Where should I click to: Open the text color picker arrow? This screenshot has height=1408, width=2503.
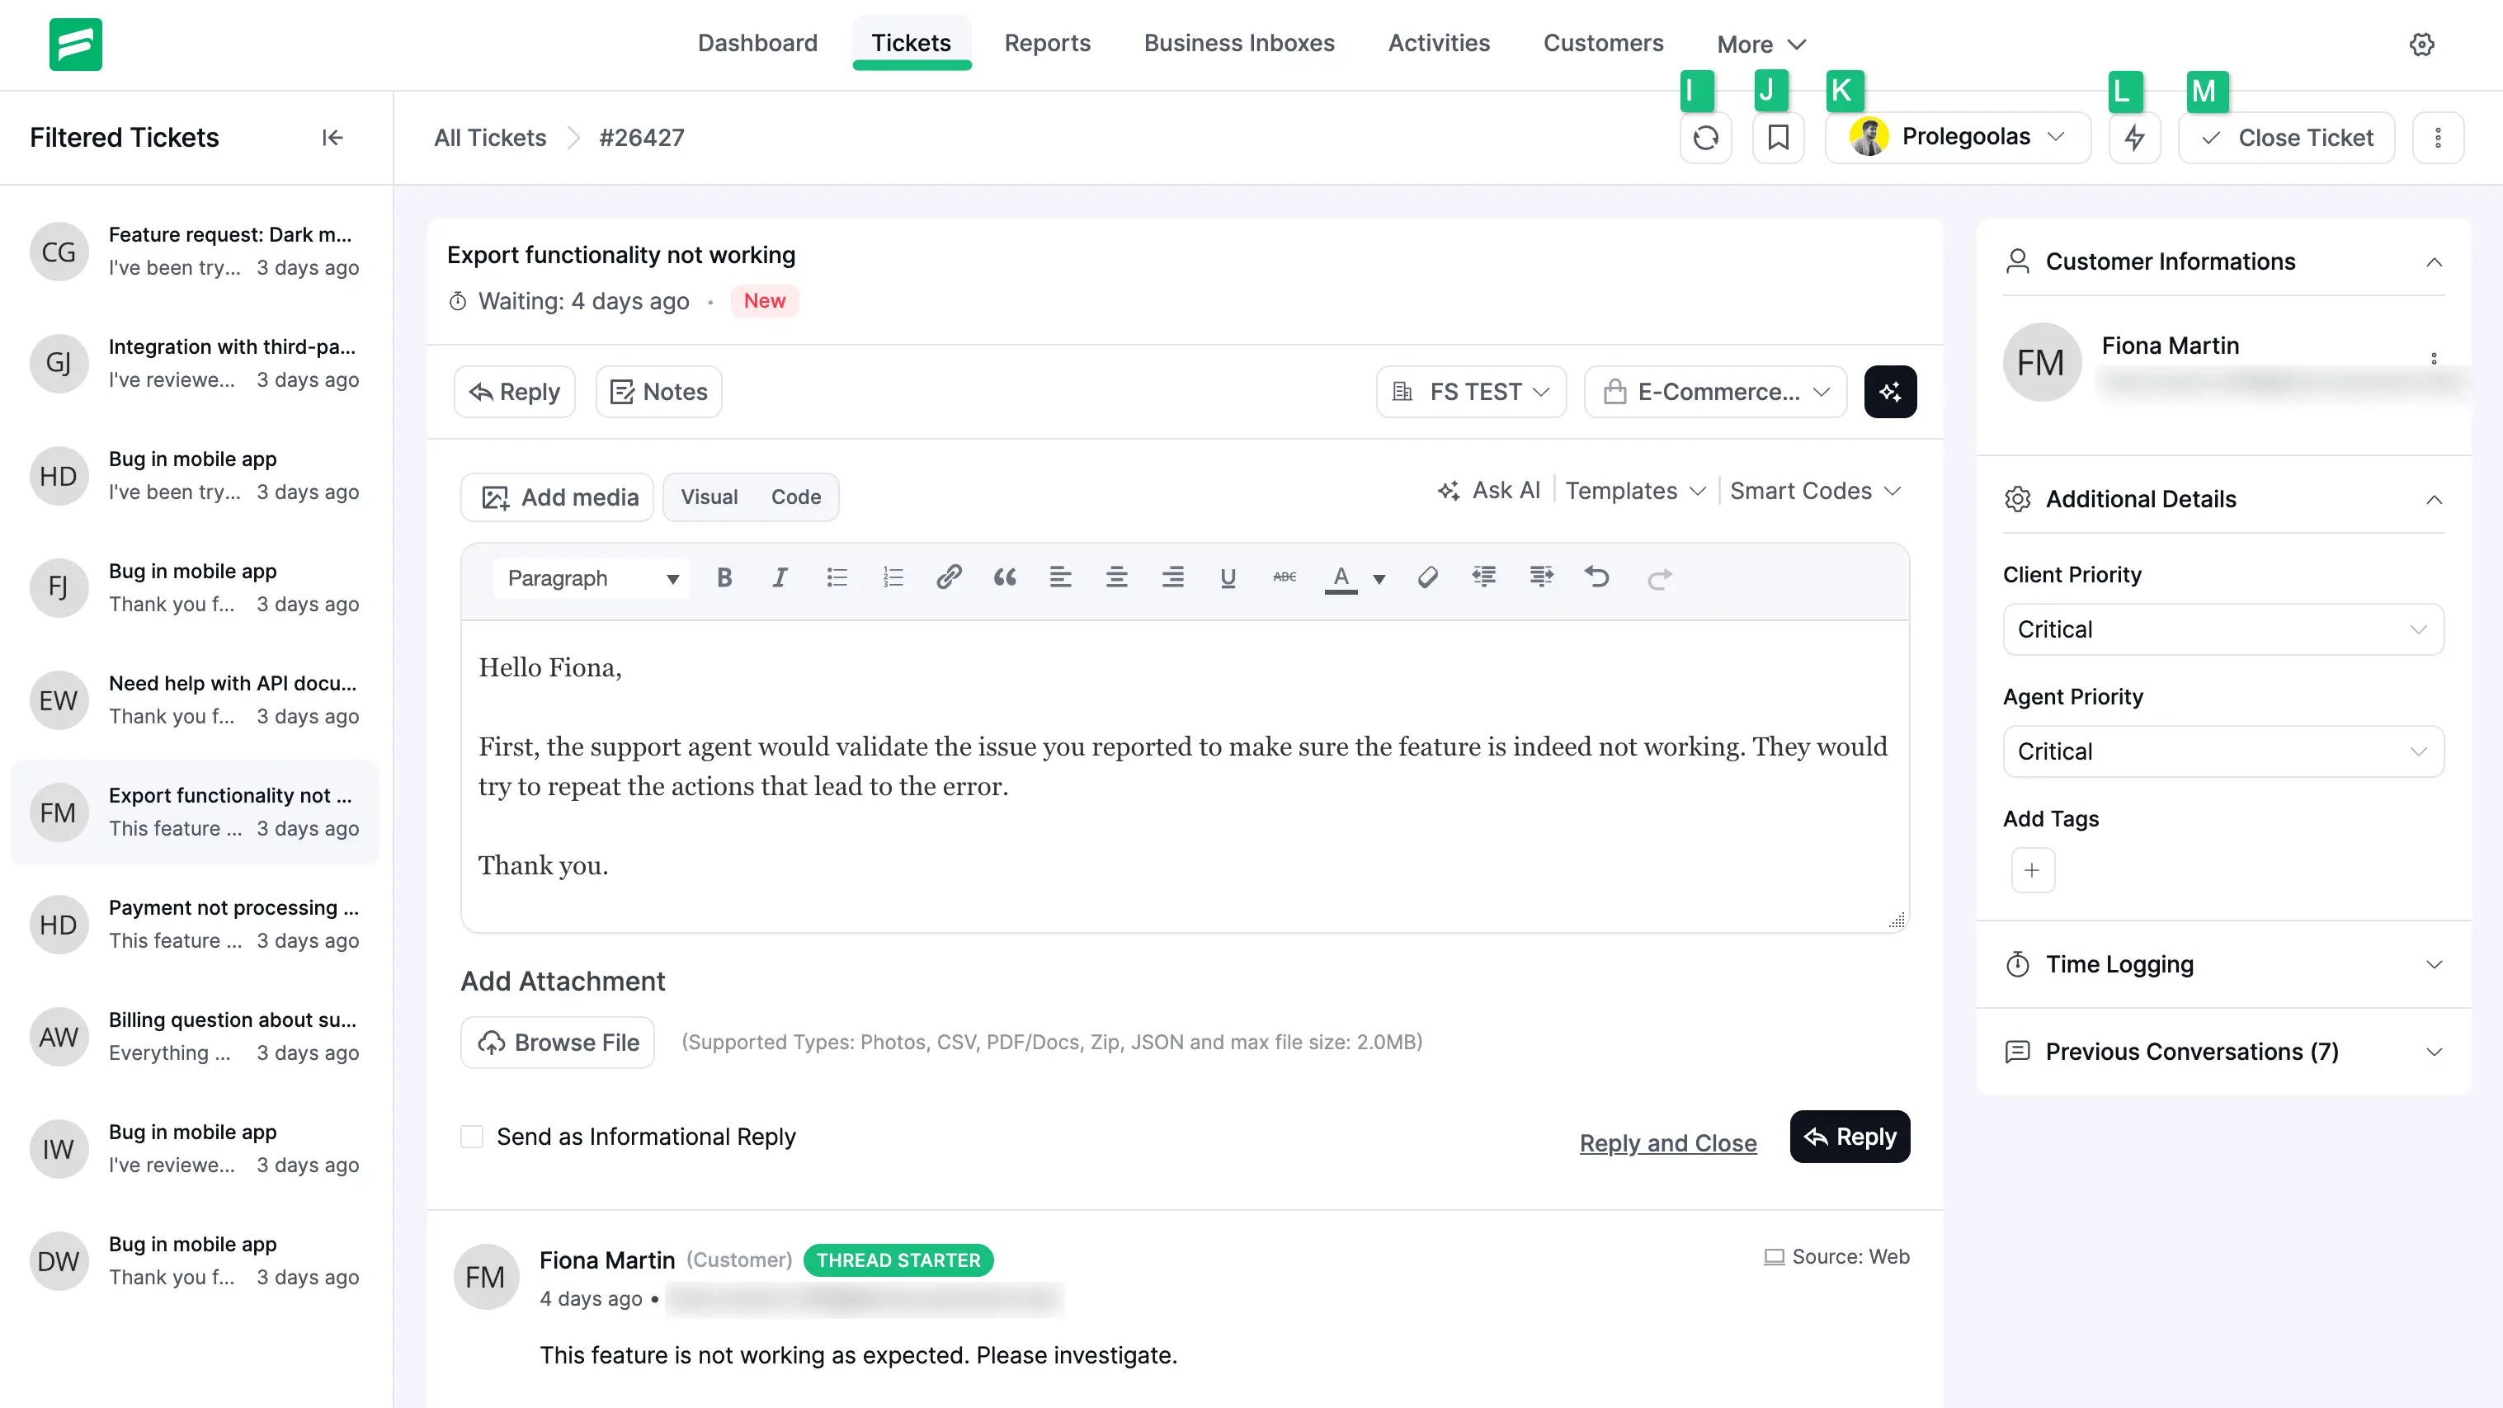coord(1379,579)
